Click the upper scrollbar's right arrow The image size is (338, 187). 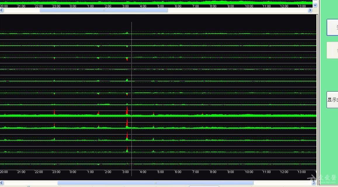pyautogui.click(x=310, y=10)
